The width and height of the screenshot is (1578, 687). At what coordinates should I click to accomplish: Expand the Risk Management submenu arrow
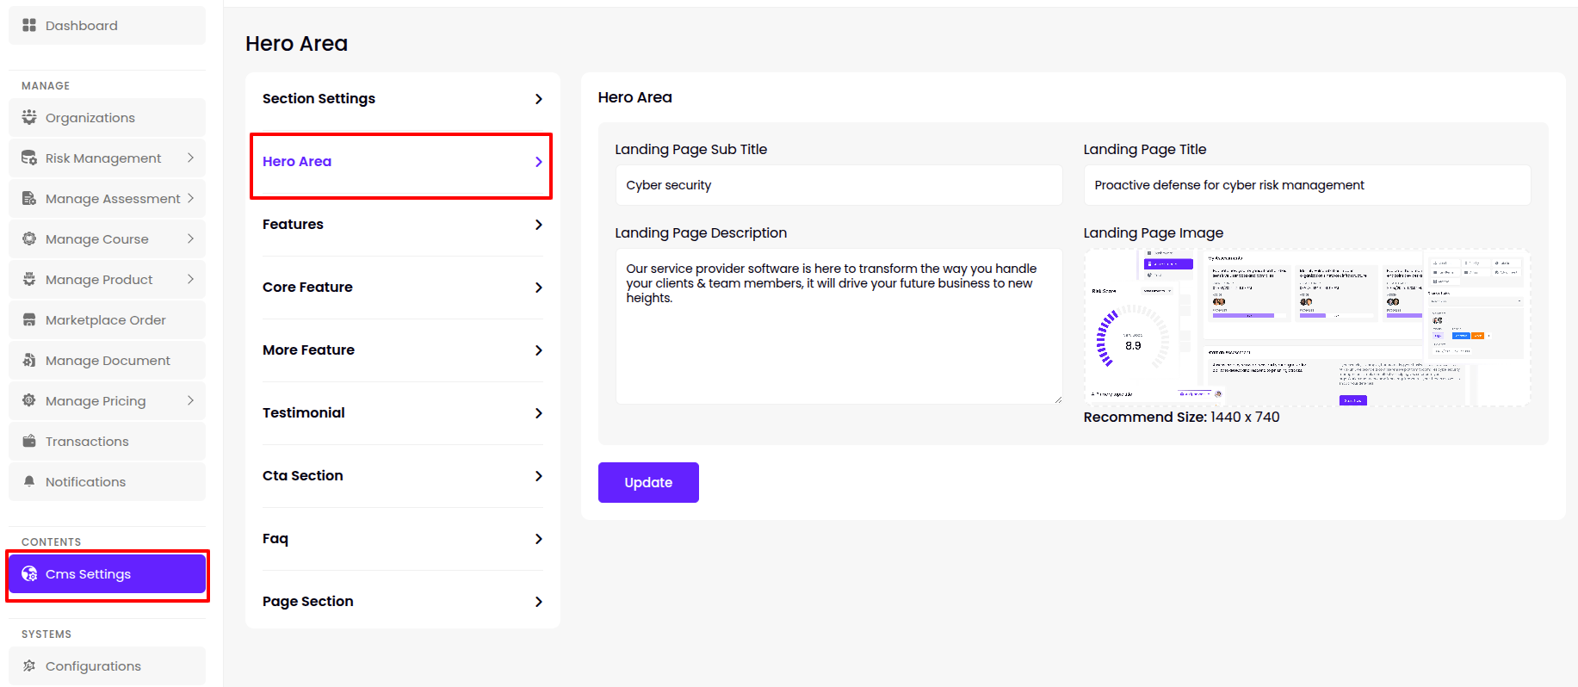(x=190, y=158)
